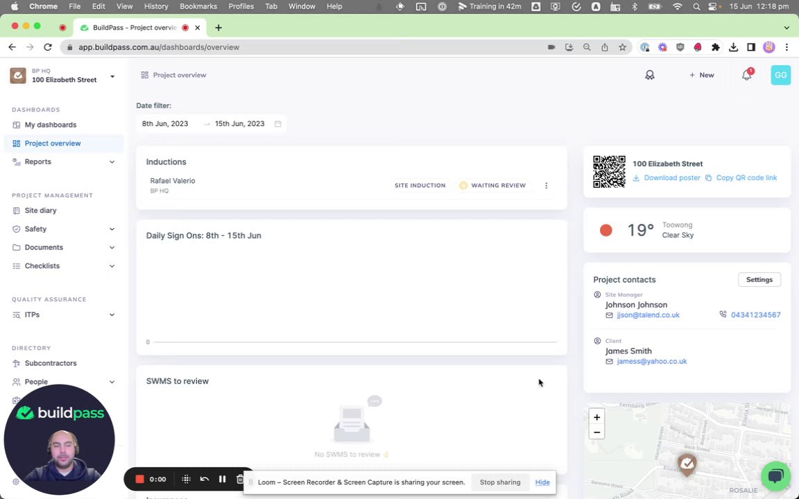Open macOS Spotlight search icon
This screenshot has width=799, height=499.
click(696, 7)
